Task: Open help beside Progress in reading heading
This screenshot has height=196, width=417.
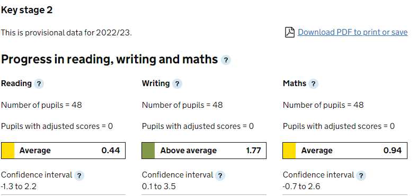Action: click(x=226, y=60)
